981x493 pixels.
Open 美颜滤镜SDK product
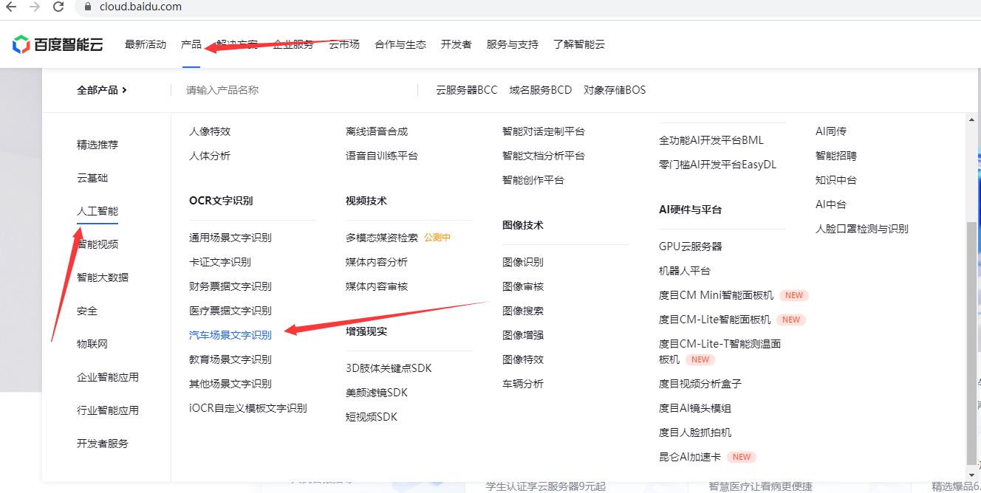(377, 393)
